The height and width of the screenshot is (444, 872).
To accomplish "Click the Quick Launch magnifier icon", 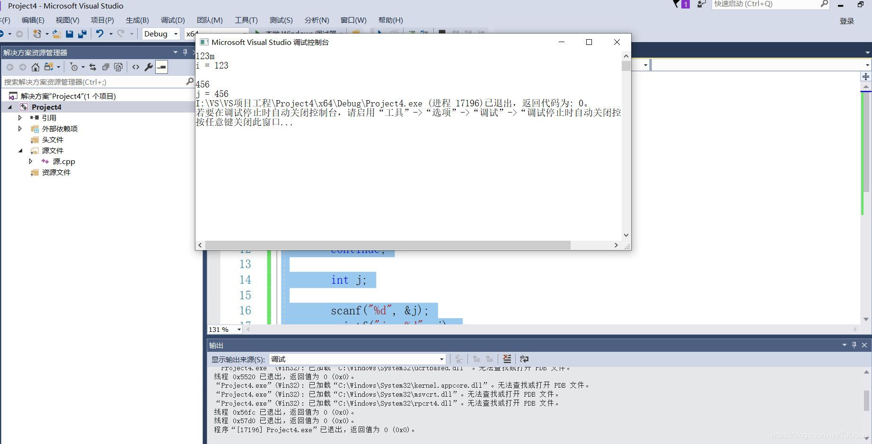I will pos(824,4).
